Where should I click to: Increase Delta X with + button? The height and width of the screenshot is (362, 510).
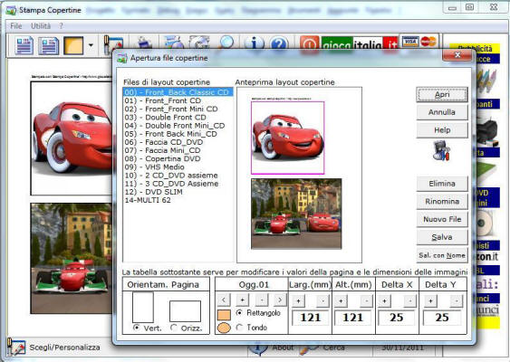[x=384, y=300]
